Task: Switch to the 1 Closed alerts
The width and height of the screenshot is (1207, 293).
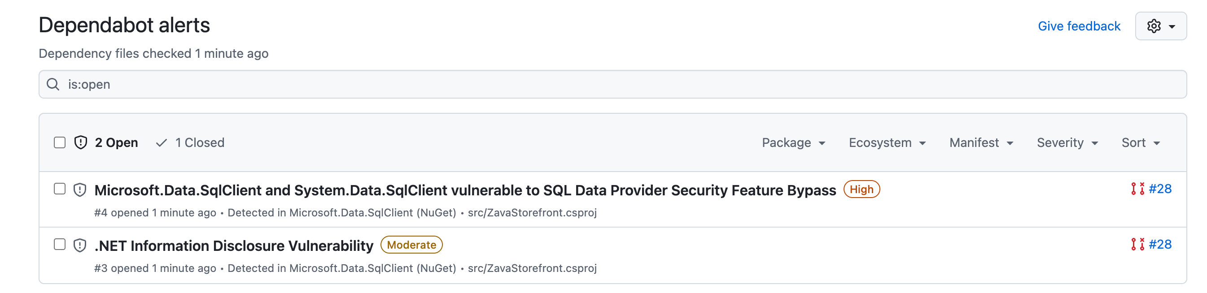Action: [x=200, y=143]
